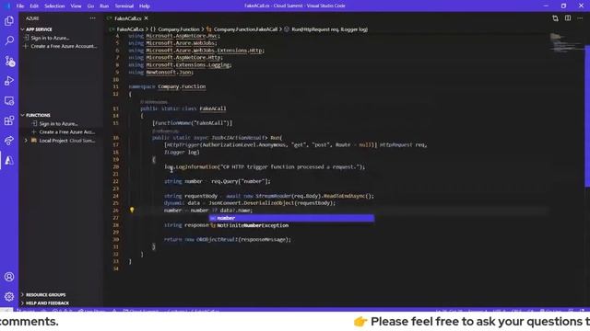
Task: Open editor more actions ellipsis
Action: (x=580, y=18)
